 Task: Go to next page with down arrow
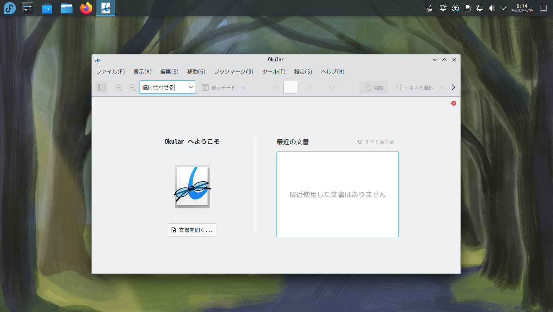pos(332,87)
